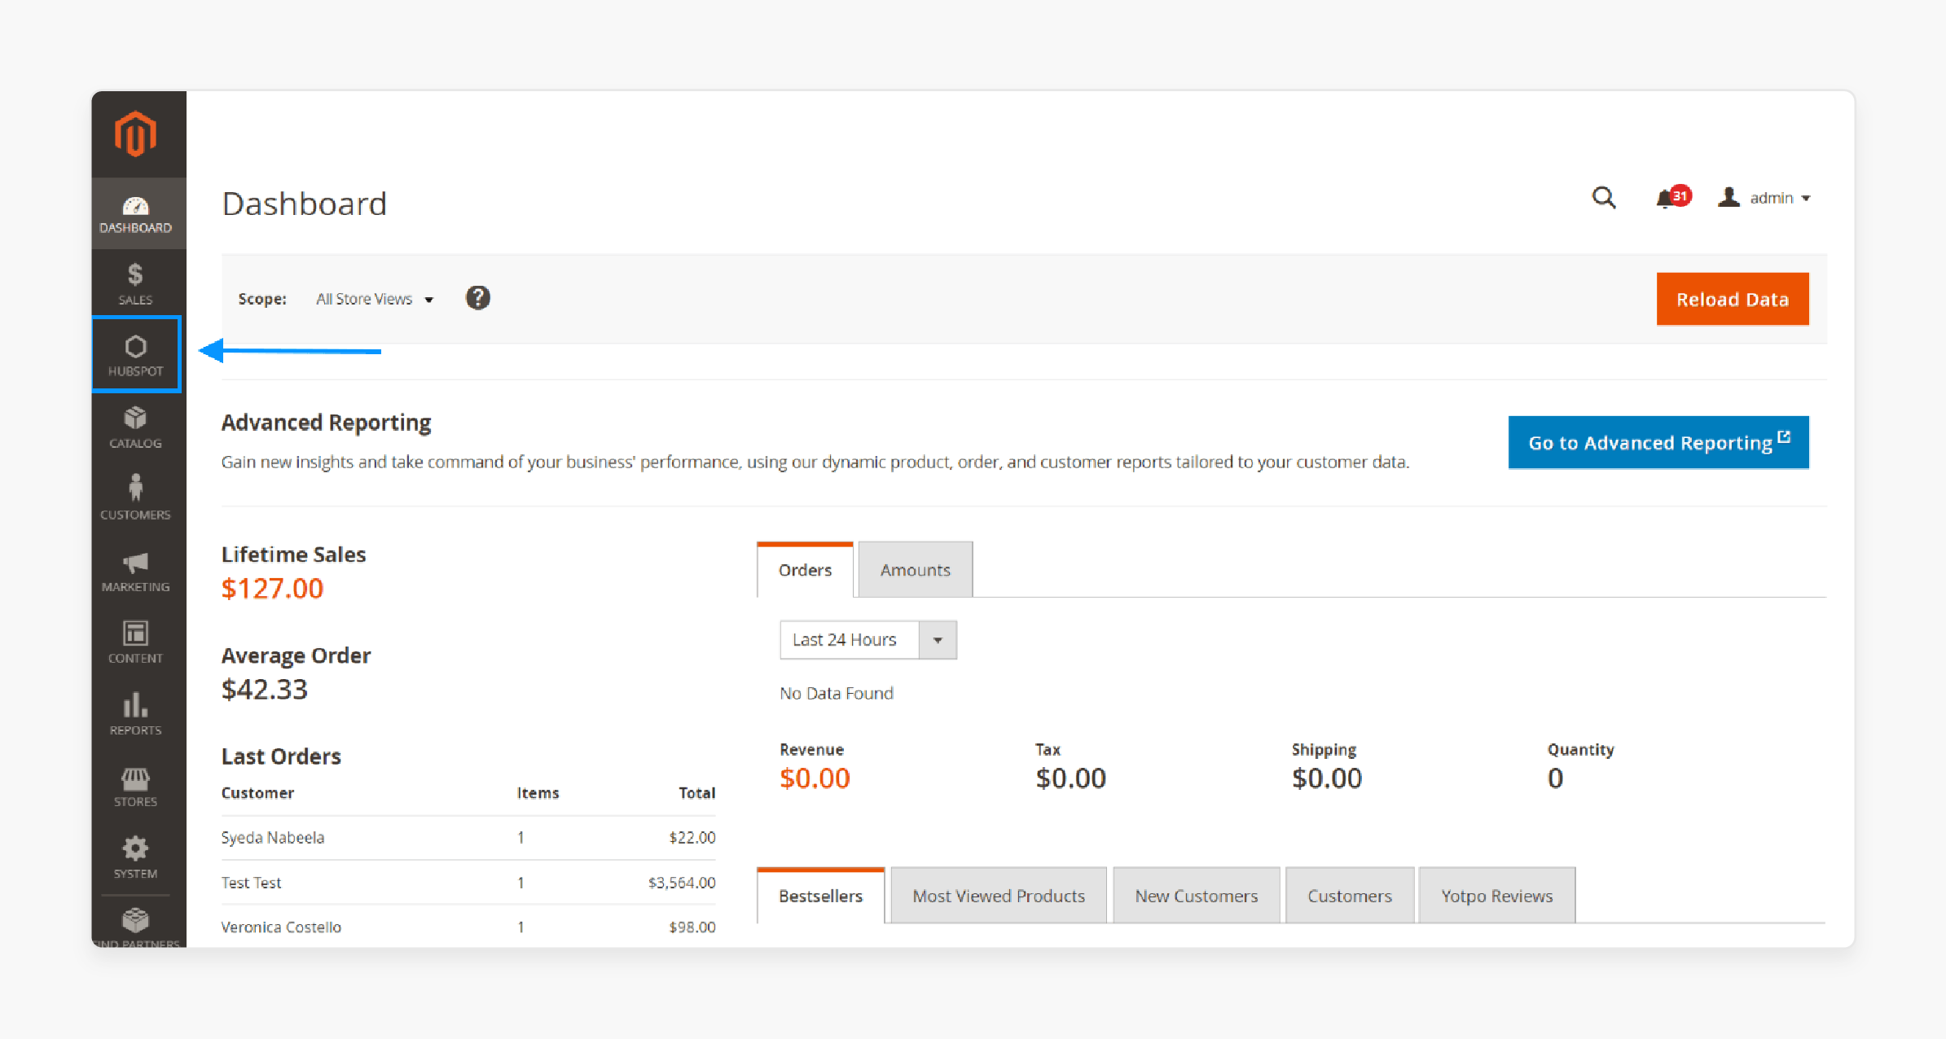1946x1039 pixels.
Task: Click the Reload Data button
Action: click(1733, 299)
